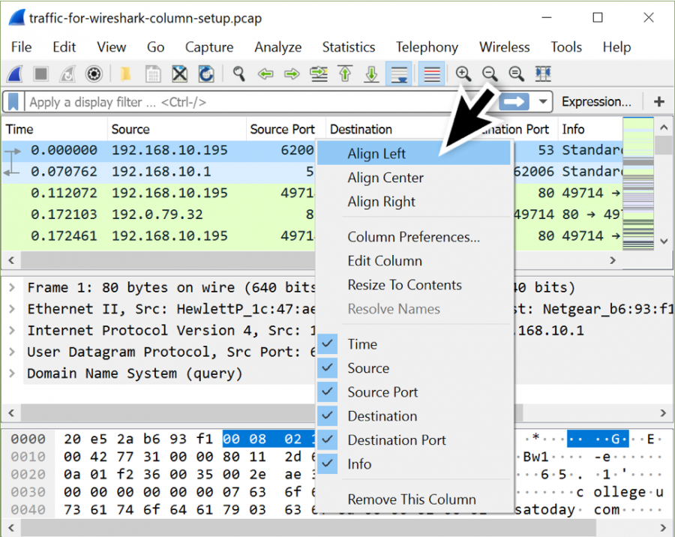
Task: Go to previous packet with green left arrow
Action: tap(264, 74)
